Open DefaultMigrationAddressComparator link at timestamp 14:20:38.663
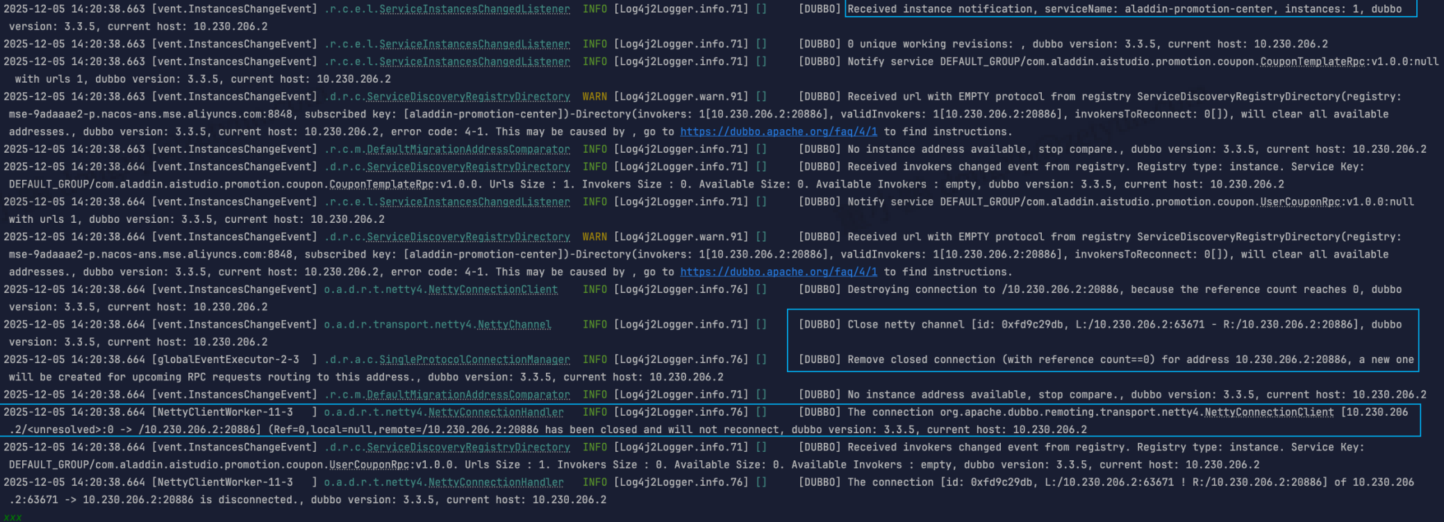 468,149
